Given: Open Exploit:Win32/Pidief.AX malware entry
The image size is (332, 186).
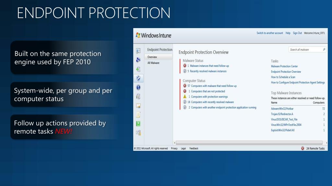Looking at the screenshot, I should pyautogui.click(x=283, y=130).
